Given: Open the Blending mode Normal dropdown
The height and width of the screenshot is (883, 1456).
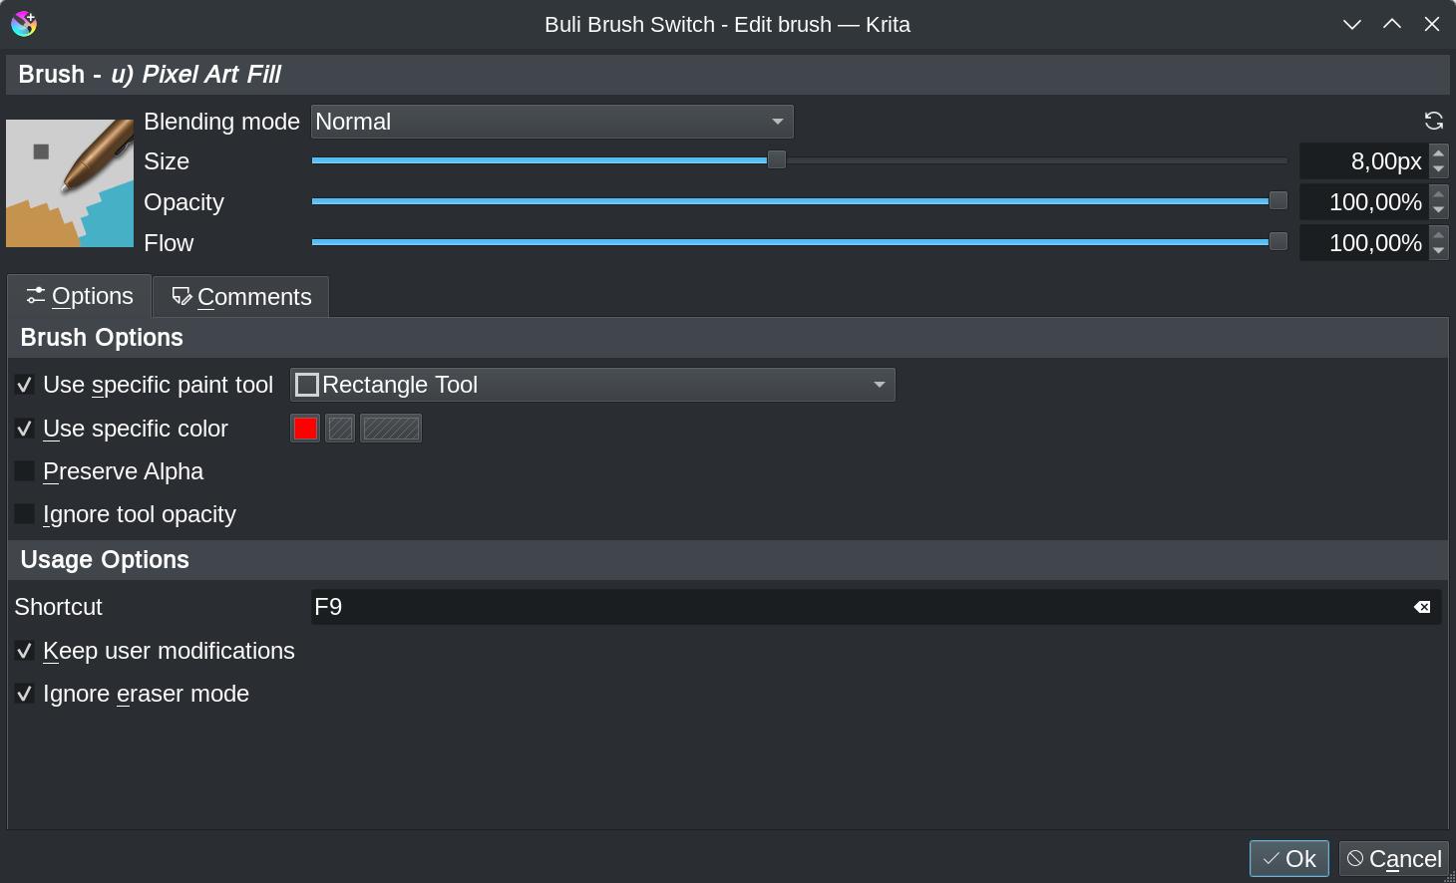Looking at the screenshot, I should 552,122.
